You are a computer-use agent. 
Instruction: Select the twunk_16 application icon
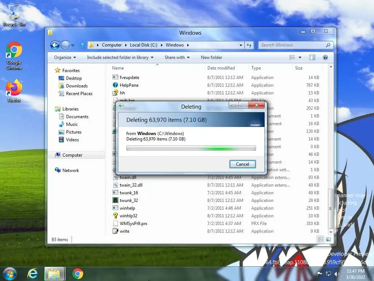pyautogui.click(x=115, y=192)
